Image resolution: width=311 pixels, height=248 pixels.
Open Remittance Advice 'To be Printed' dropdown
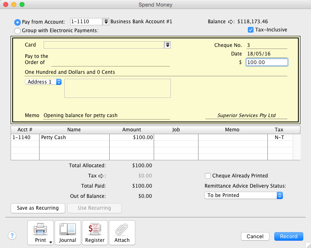tap(243, 195)
